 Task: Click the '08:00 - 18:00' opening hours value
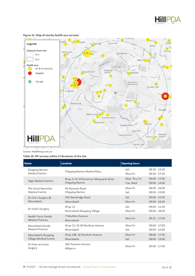tap(157, 188)
